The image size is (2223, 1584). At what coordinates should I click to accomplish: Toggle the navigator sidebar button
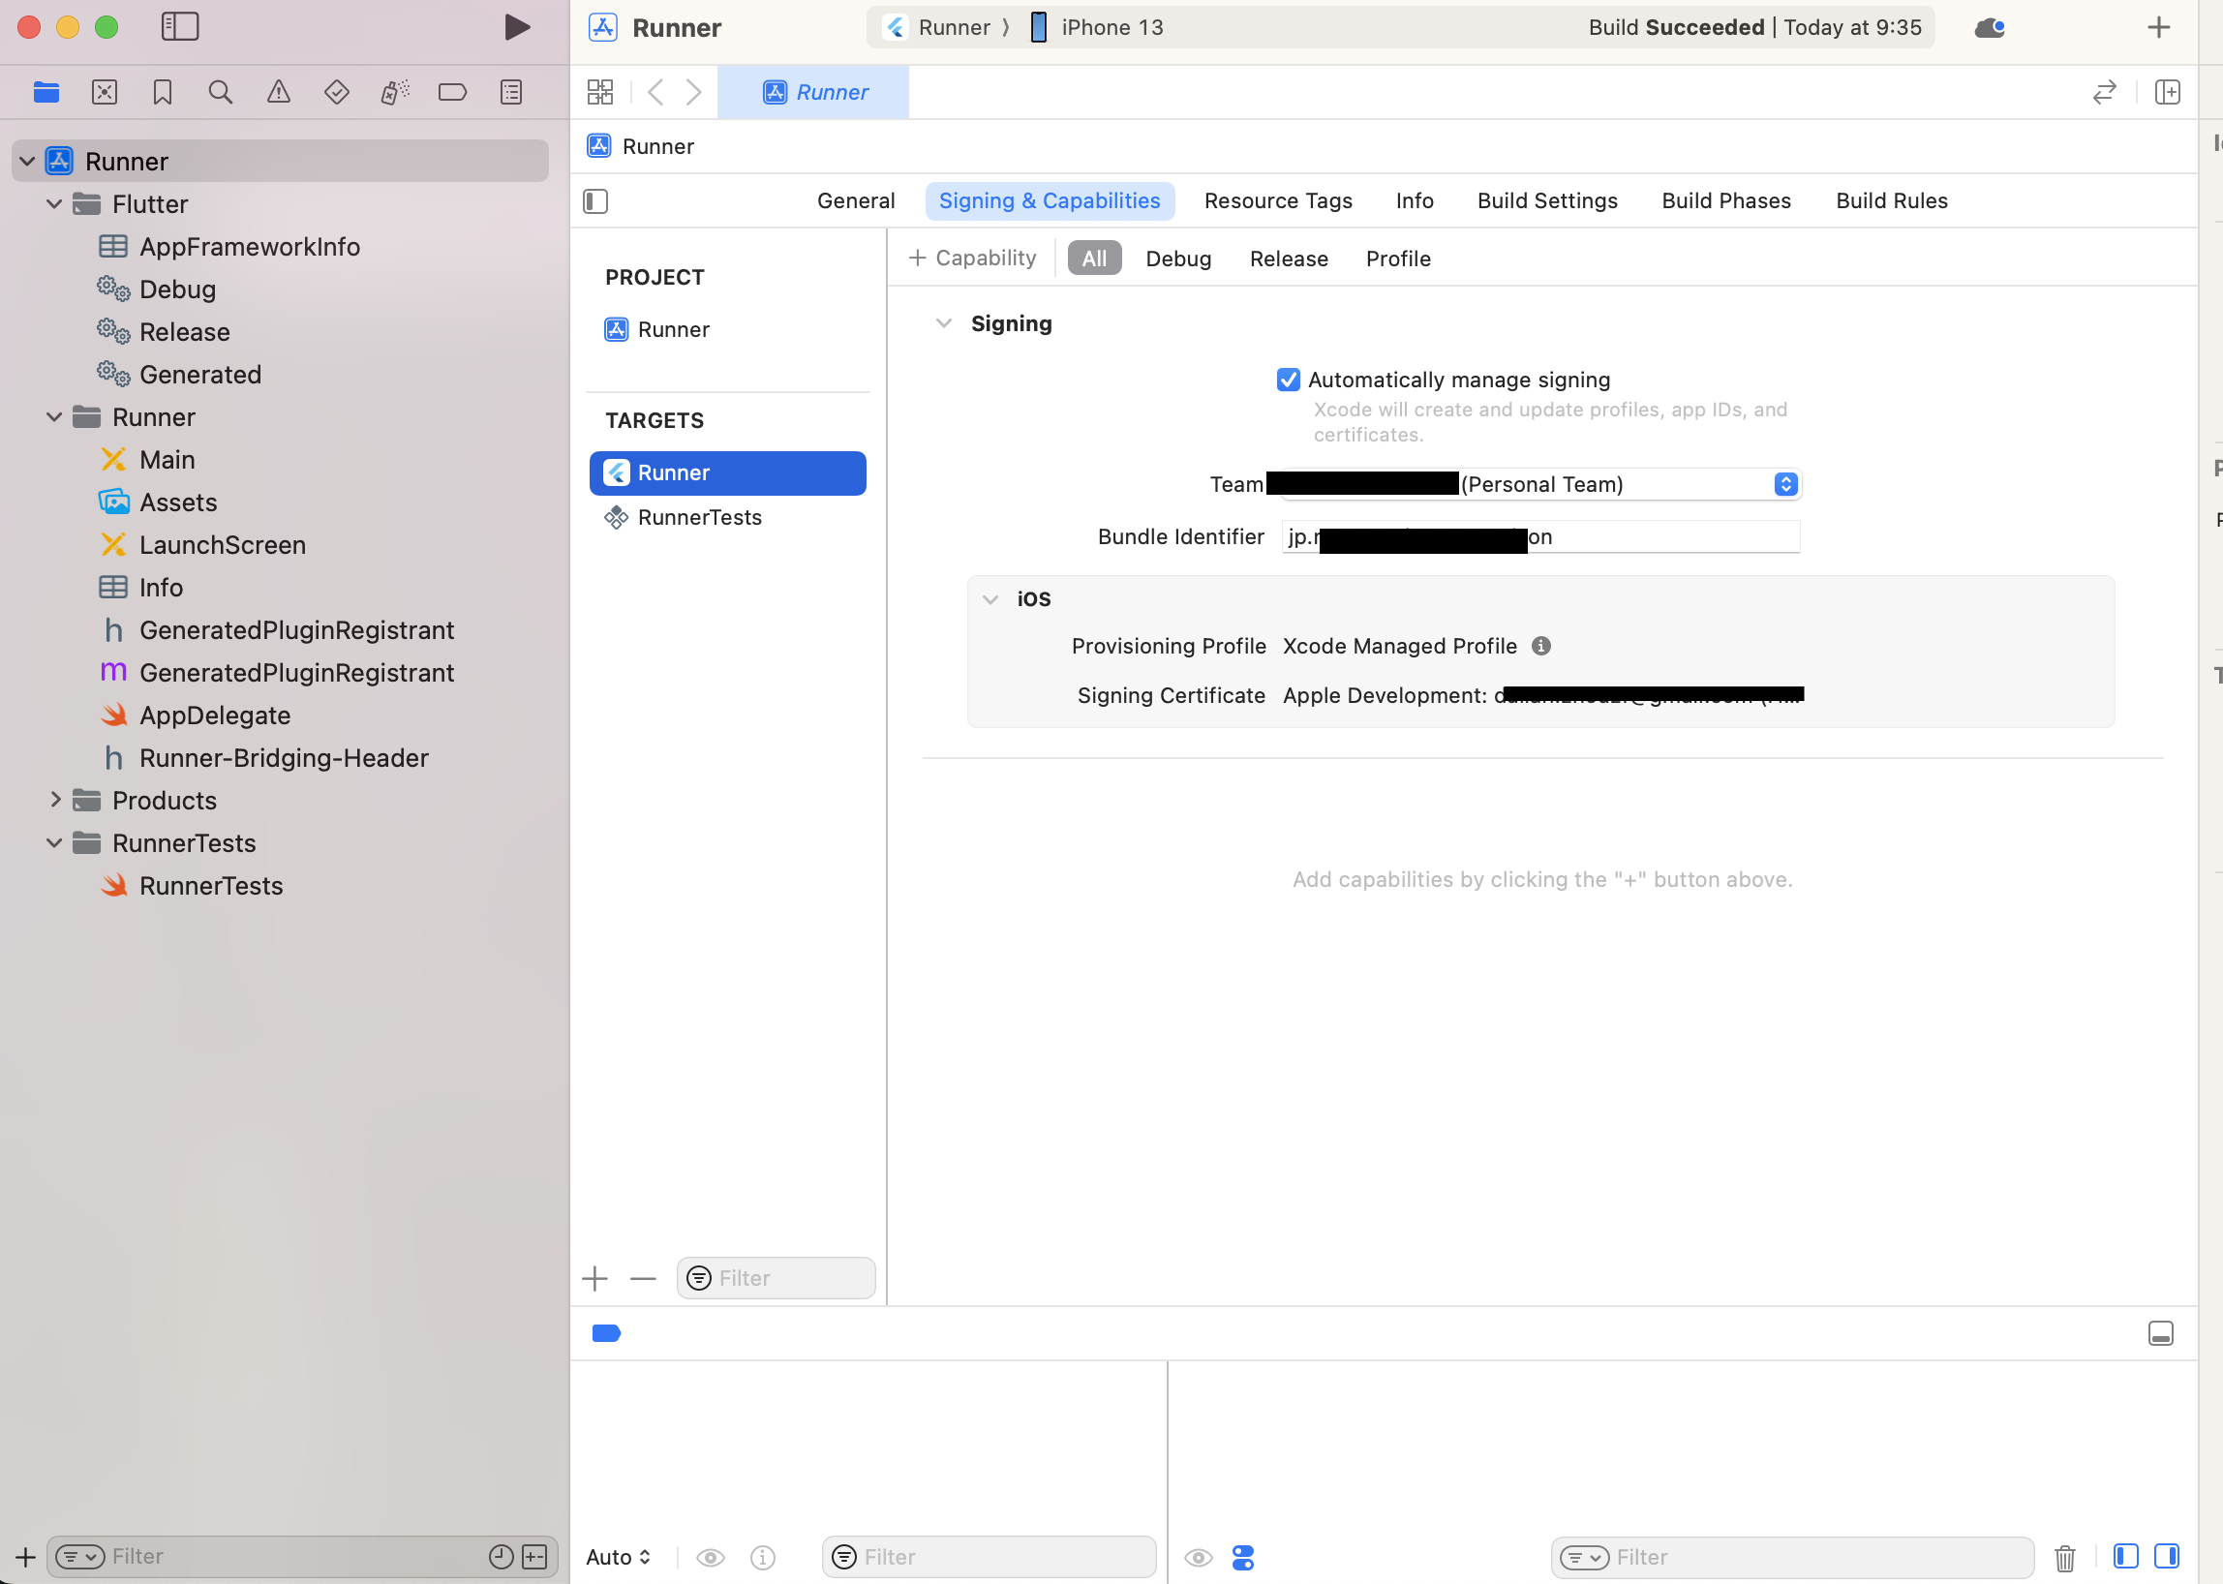pyautogui.click(x=180, y=26)
